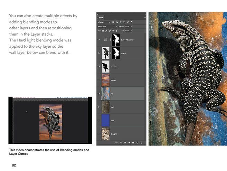Open the Kind filter dropdown
Screen dimensions: 227x171
[x=105, y=22]
